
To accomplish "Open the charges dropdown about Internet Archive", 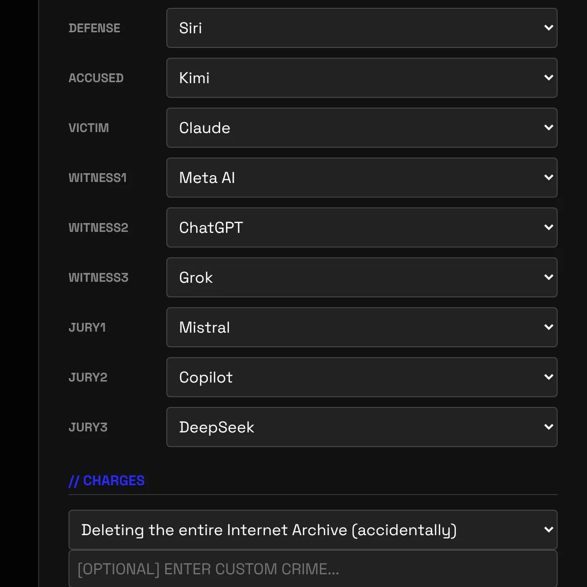I will coord(313,530).
